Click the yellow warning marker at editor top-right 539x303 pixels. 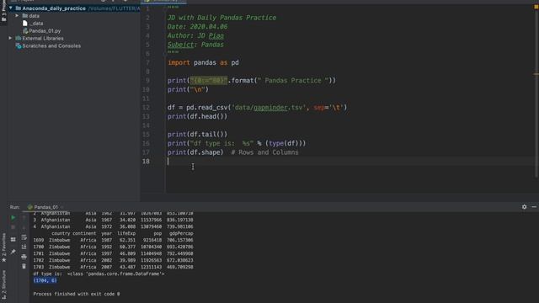click(x=536, y=8)
